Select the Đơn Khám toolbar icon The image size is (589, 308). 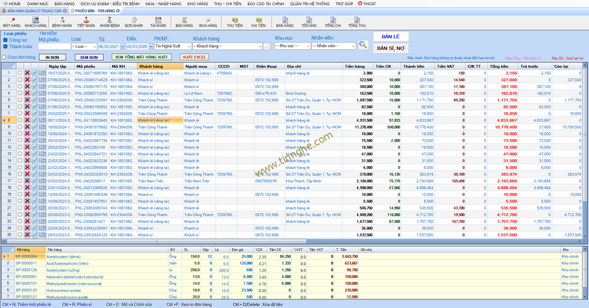134,22
